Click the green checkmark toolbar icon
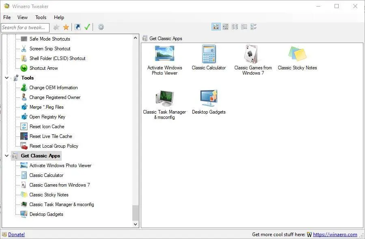Image resolution: width=365 pixels, height=239 pixels. pyautogui.click(x=87, y=27)
